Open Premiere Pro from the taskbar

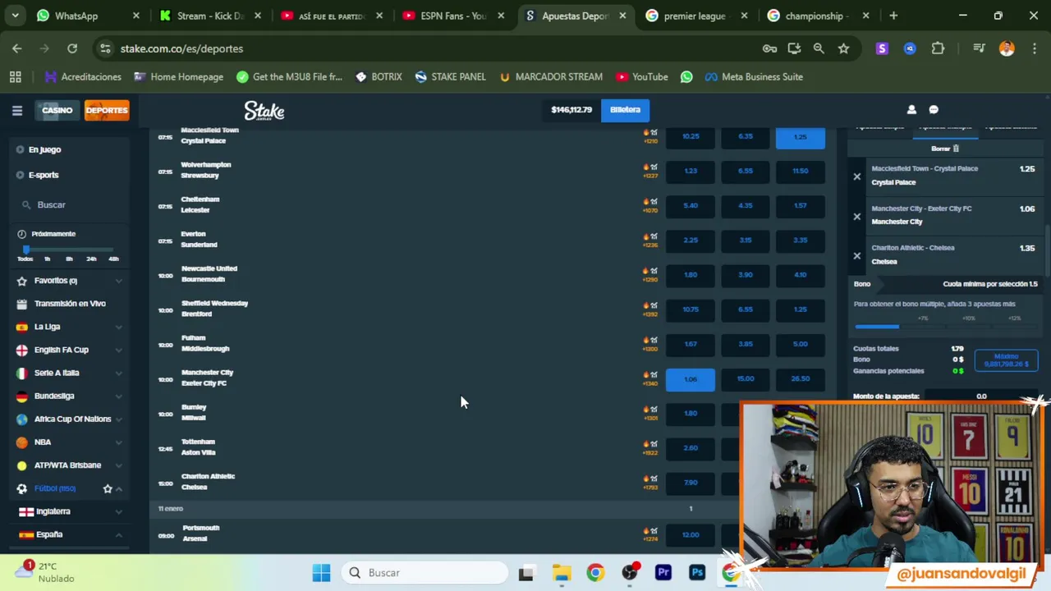pyautogui.click(x=663, y=572)
